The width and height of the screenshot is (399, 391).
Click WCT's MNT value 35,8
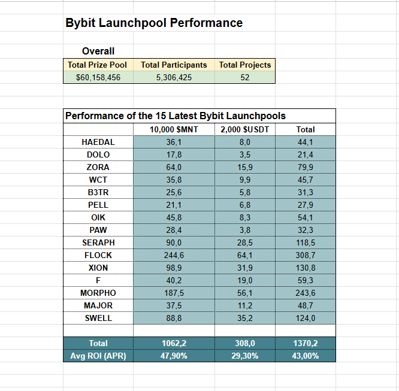click(x=174, y=180)
